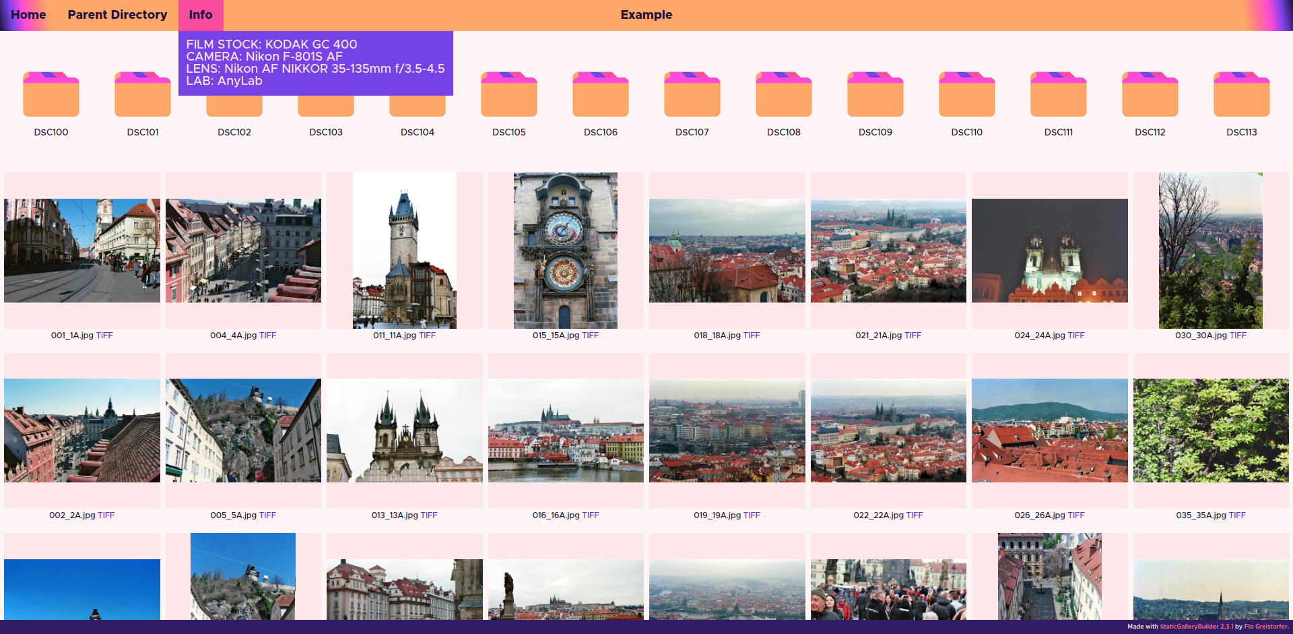Visit Flo Greistorfer author link
This screenshot has height=634, width=1293.
click(x=1265, y=627)
